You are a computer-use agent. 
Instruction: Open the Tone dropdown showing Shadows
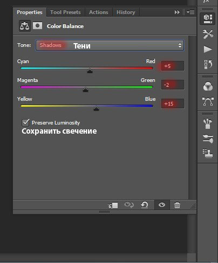110,45
